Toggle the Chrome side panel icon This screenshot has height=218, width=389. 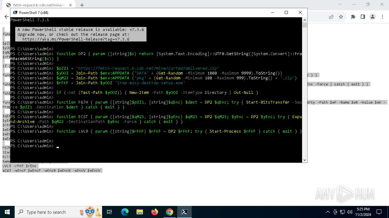[x=363, y=17]
